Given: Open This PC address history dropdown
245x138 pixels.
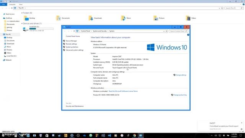Looking at the screenshot, I should [x=219, y=8].
